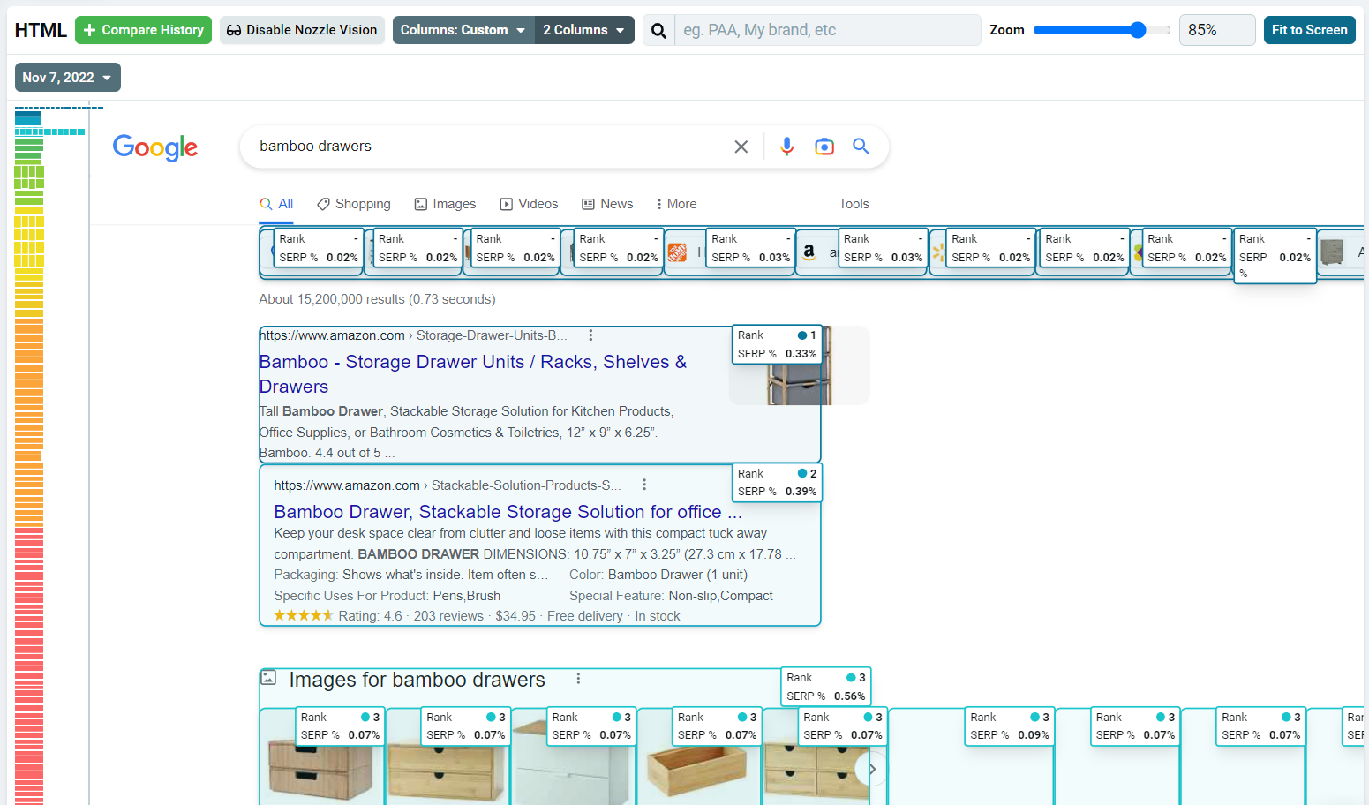This screenshot has height=805, width=1369.
Task: Switch to the Images tab
Action: [446, 204]
